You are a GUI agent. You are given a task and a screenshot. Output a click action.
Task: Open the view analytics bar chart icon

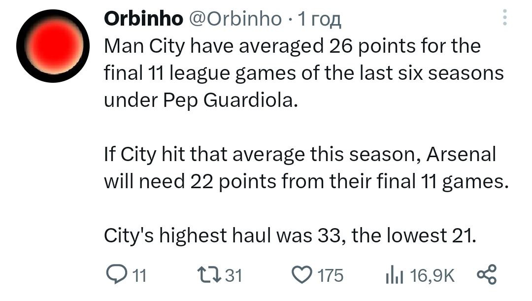click(x=393, y=274)
